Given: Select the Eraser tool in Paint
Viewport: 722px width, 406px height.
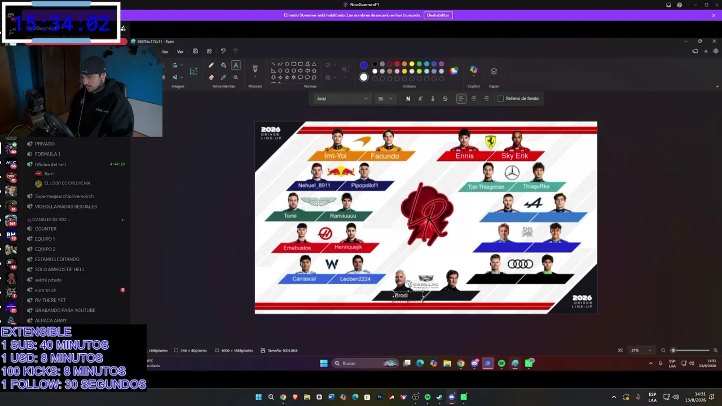Looking at the screenshot, I should tap(211, 77).
